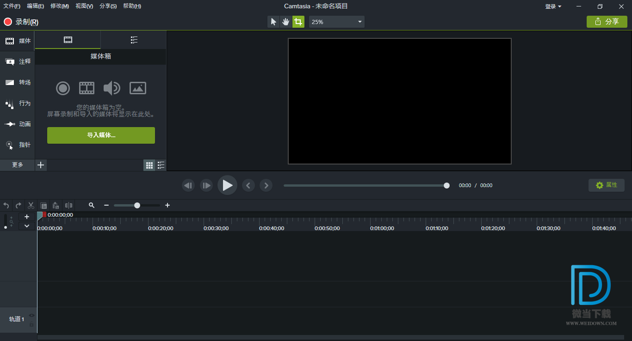This screenshot has width=632, height=341.
Task: Open the 帮助(H) menu
Action: coord(132,6)
